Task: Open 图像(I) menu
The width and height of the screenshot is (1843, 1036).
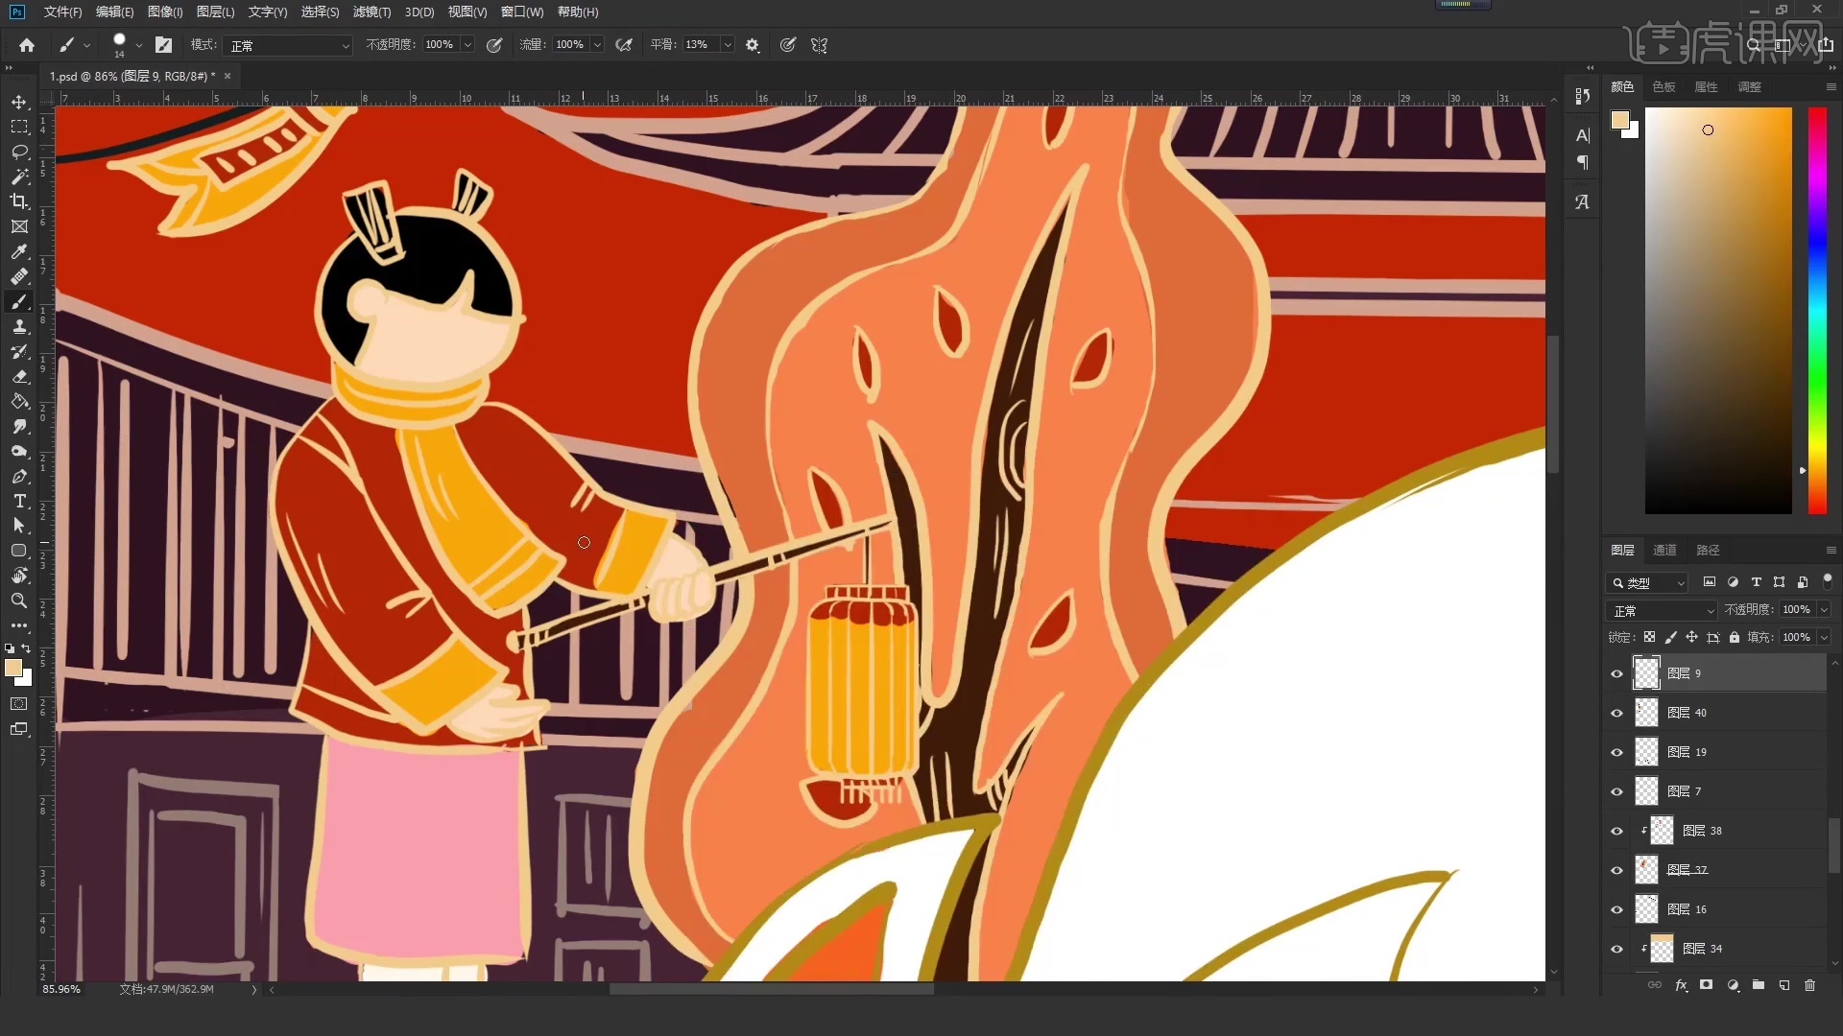Action: click(x=165, y=12)
